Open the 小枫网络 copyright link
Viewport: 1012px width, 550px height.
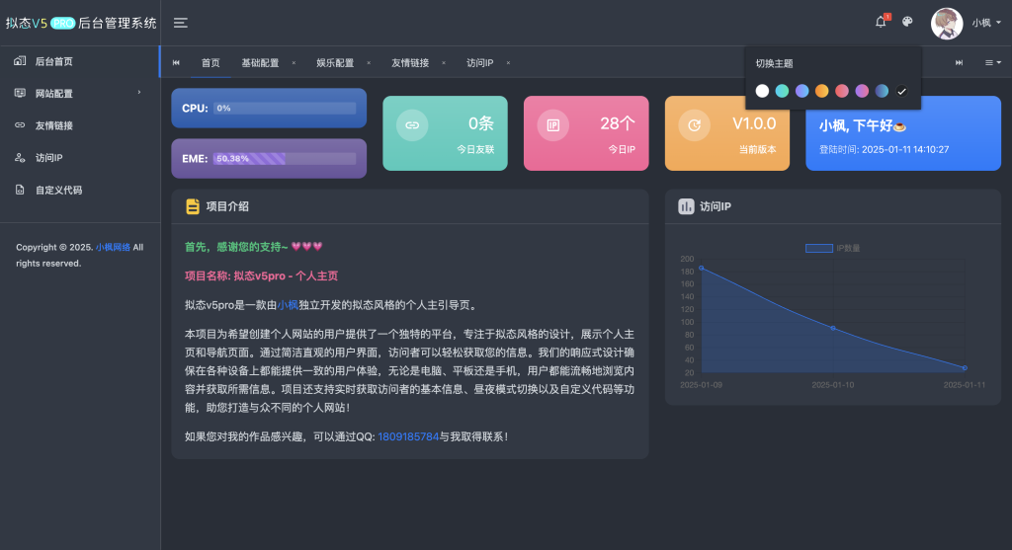(x=113, y=247)
